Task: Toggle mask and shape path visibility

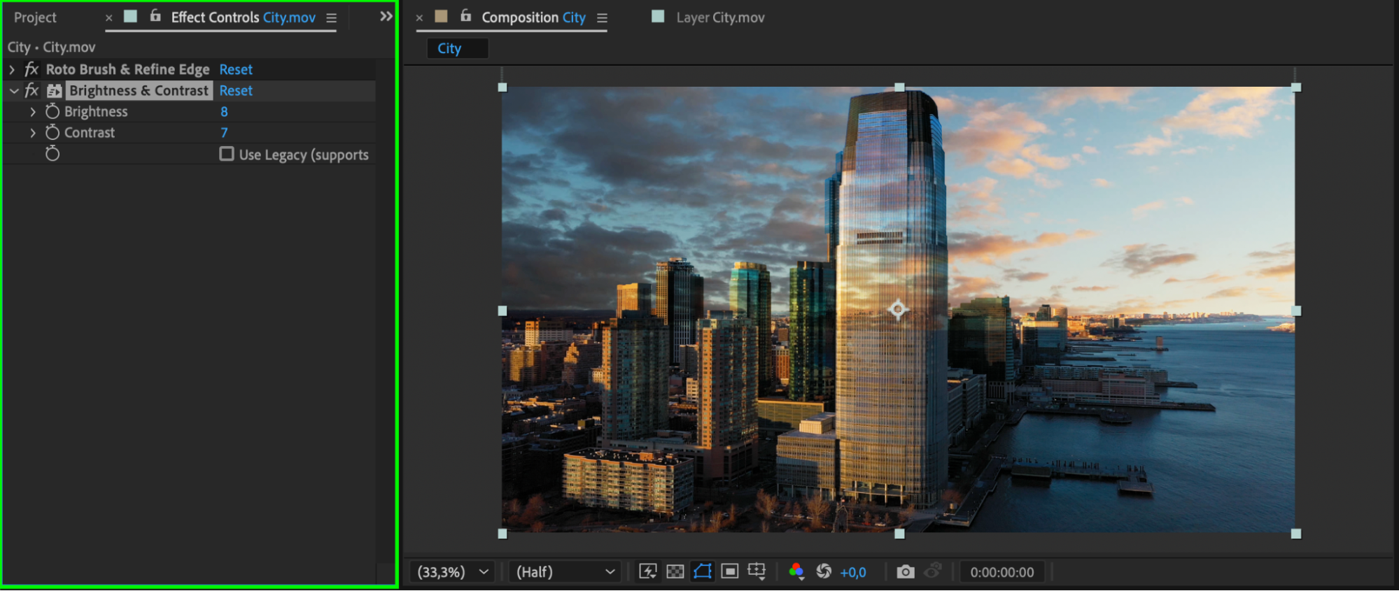Action: pyautogui.click(x=702, y=571)
